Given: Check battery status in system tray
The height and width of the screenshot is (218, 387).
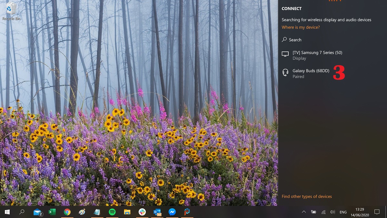Looking at the screenshot, I should 313,212.
